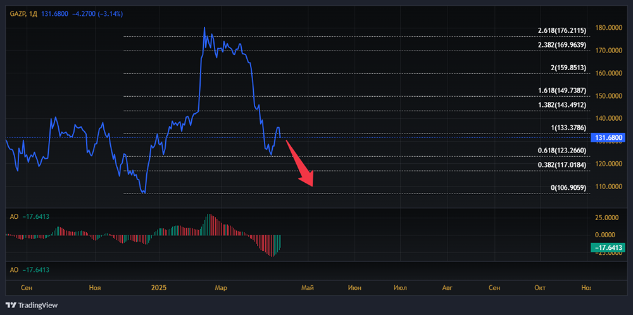Select the 0.618(123.2660) Fibonacci level label
Image resolution: width=633 pixels, height=315 pixels.
click(x=562, y=151)
